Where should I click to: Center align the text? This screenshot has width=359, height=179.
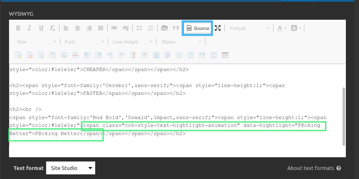click(77, 28)
